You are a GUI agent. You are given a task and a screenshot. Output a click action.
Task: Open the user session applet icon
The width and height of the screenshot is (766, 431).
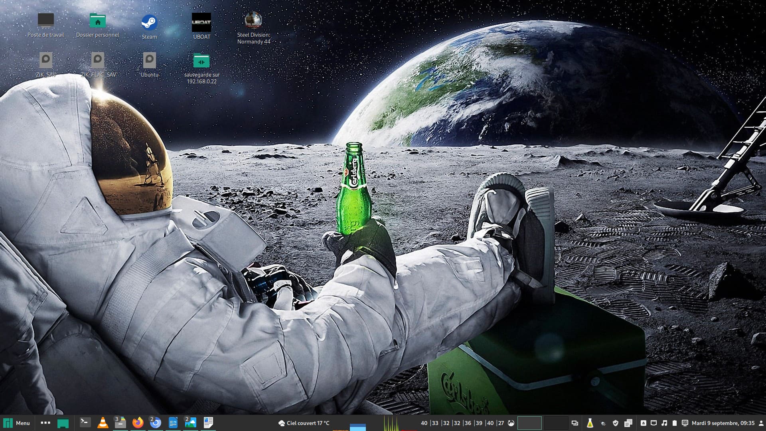(x=761, y=423)
